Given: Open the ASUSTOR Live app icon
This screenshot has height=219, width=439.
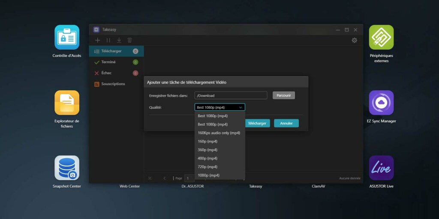Looking at the screenshot, I should [x=381, y=168].
